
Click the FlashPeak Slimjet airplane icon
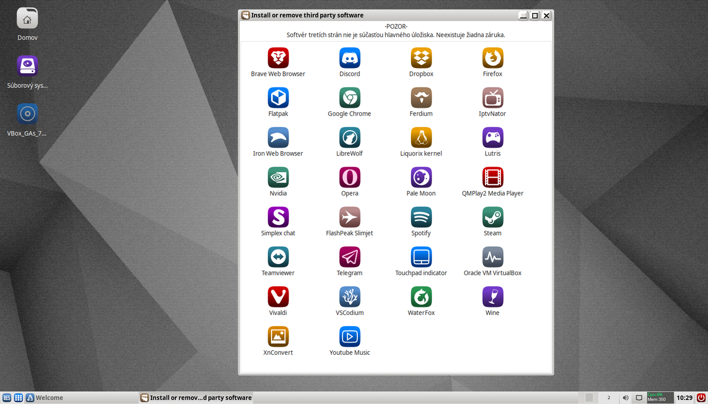tap(350, 217)
